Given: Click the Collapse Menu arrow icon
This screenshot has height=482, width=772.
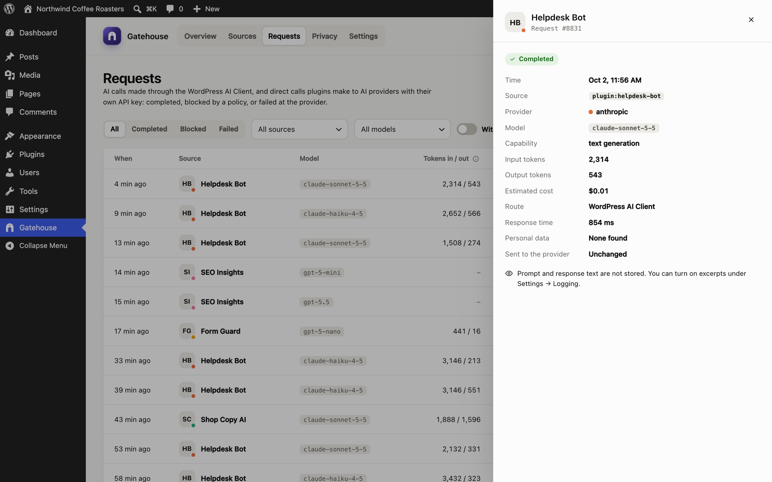Looking at the screenshot, I should pyautogui.click(x=10, y=245).
